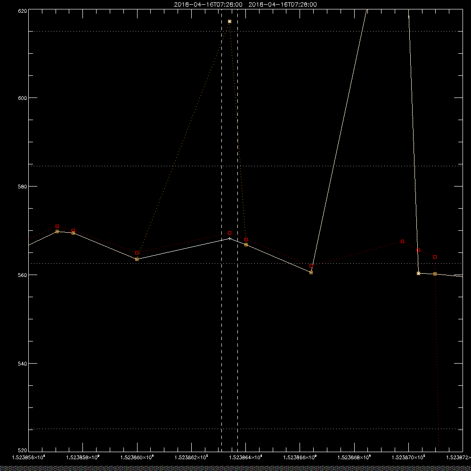This screenshot has height=471, width=471.
Task: Select the lone red square without an orange marker
Action: click(402, 242)
